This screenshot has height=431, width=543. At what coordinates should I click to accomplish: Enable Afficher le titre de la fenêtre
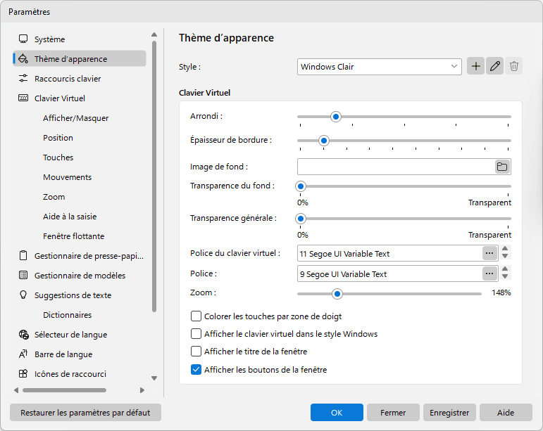click(196, 352)
